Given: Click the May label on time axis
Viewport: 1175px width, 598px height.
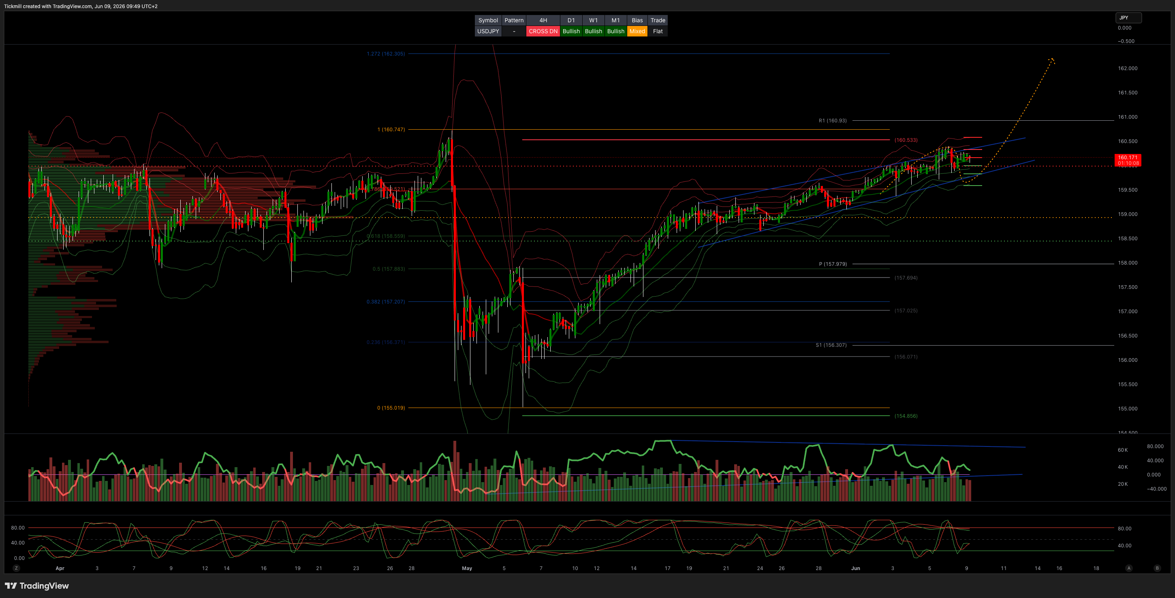Looking at the screenshot, I should (467, 568).
